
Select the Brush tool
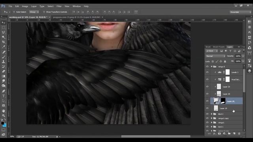4,57
